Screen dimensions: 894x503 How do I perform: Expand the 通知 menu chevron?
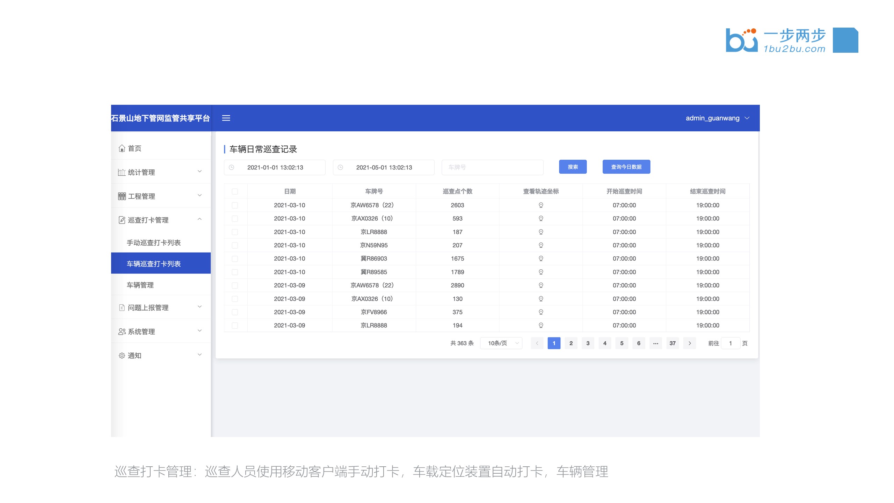199,355
